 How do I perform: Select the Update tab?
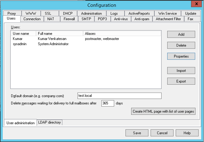click(191, 13)
